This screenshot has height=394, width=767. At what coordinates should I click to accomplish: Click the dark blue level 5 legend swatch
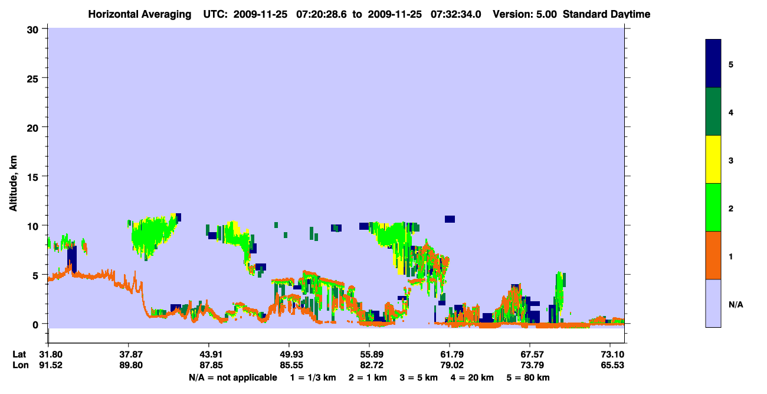[713, 63]
